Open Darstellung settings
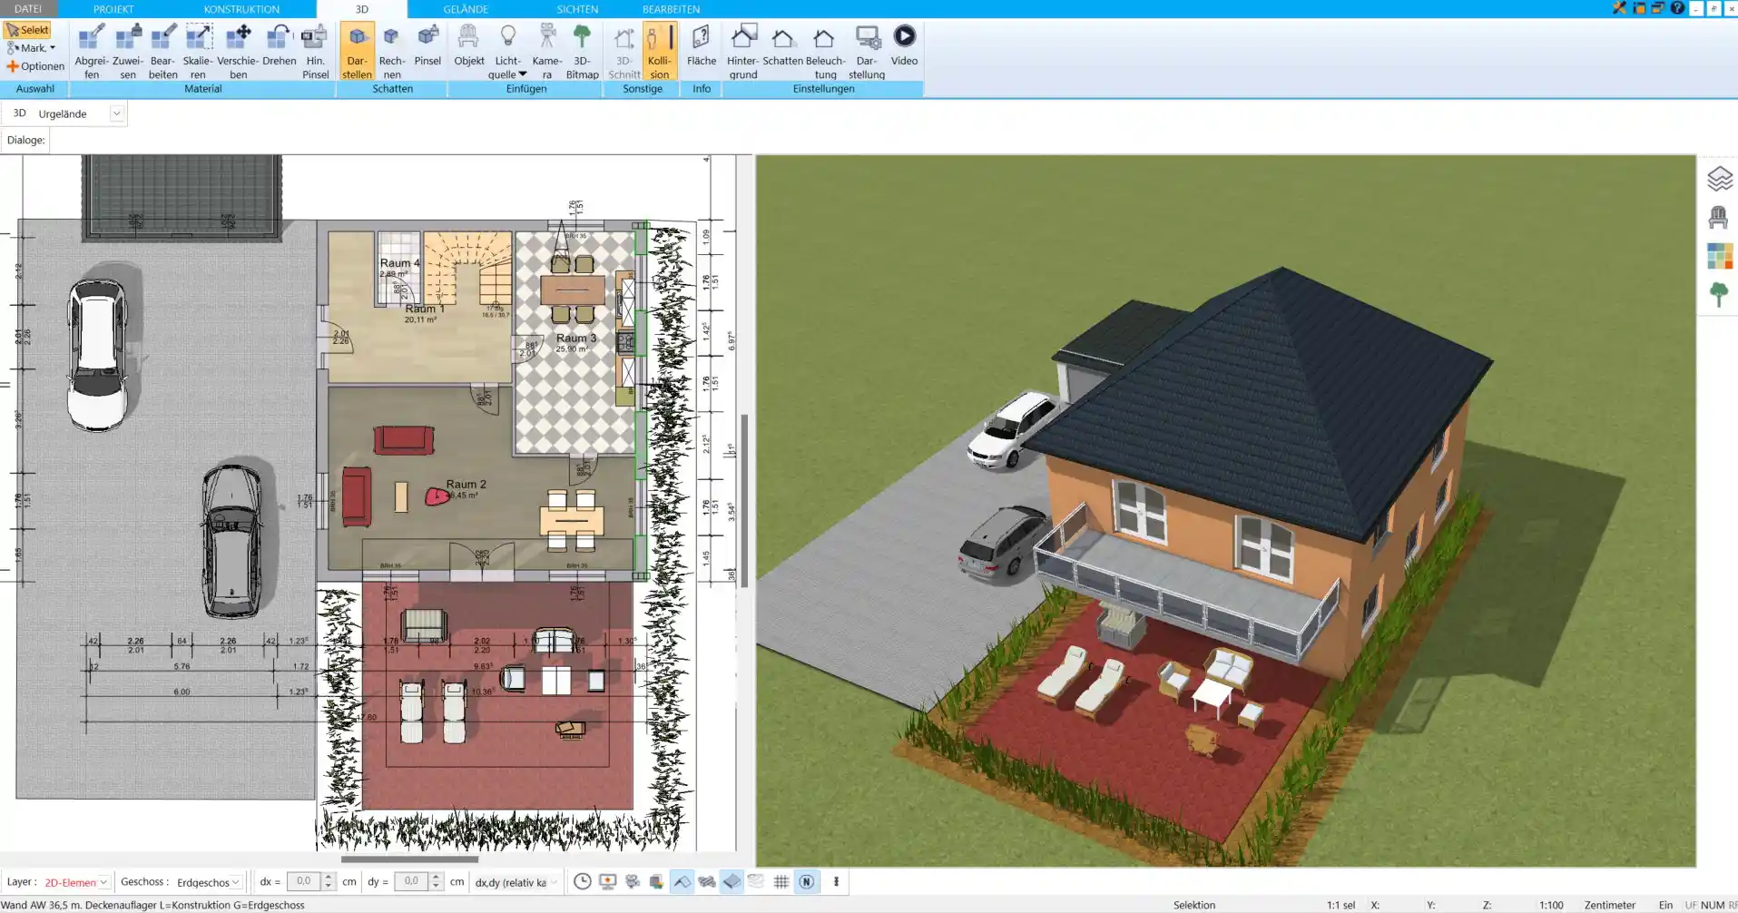Image resolution: width=1738 pixels, height=913 pixels. click(867, 52)
